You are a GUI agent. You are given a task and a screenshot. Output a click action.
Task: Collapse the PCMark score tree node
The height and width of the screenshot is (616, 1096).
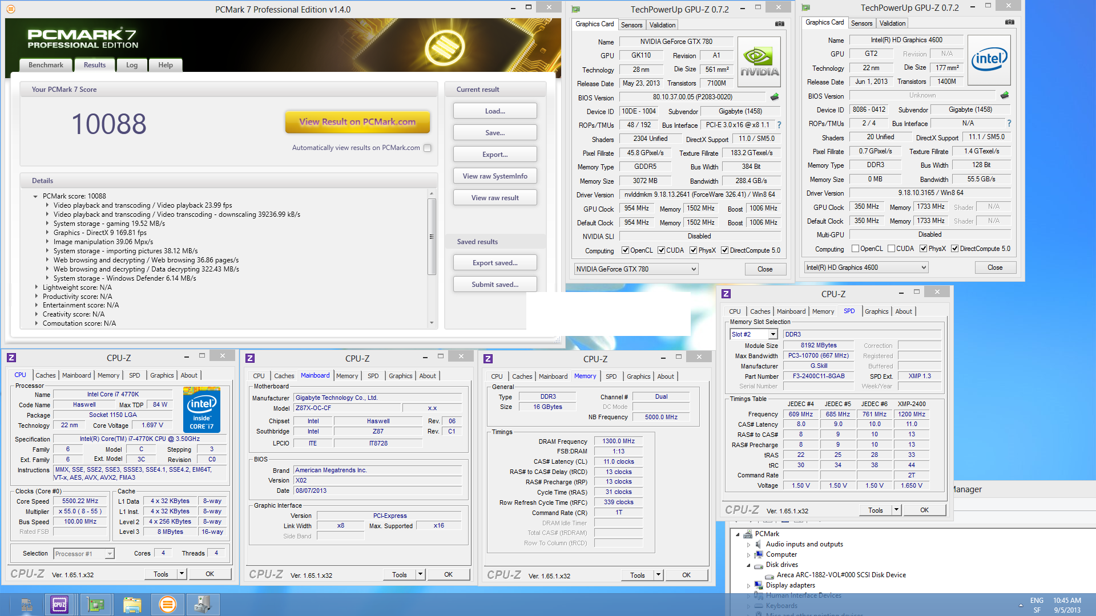[x=35, y=196]
